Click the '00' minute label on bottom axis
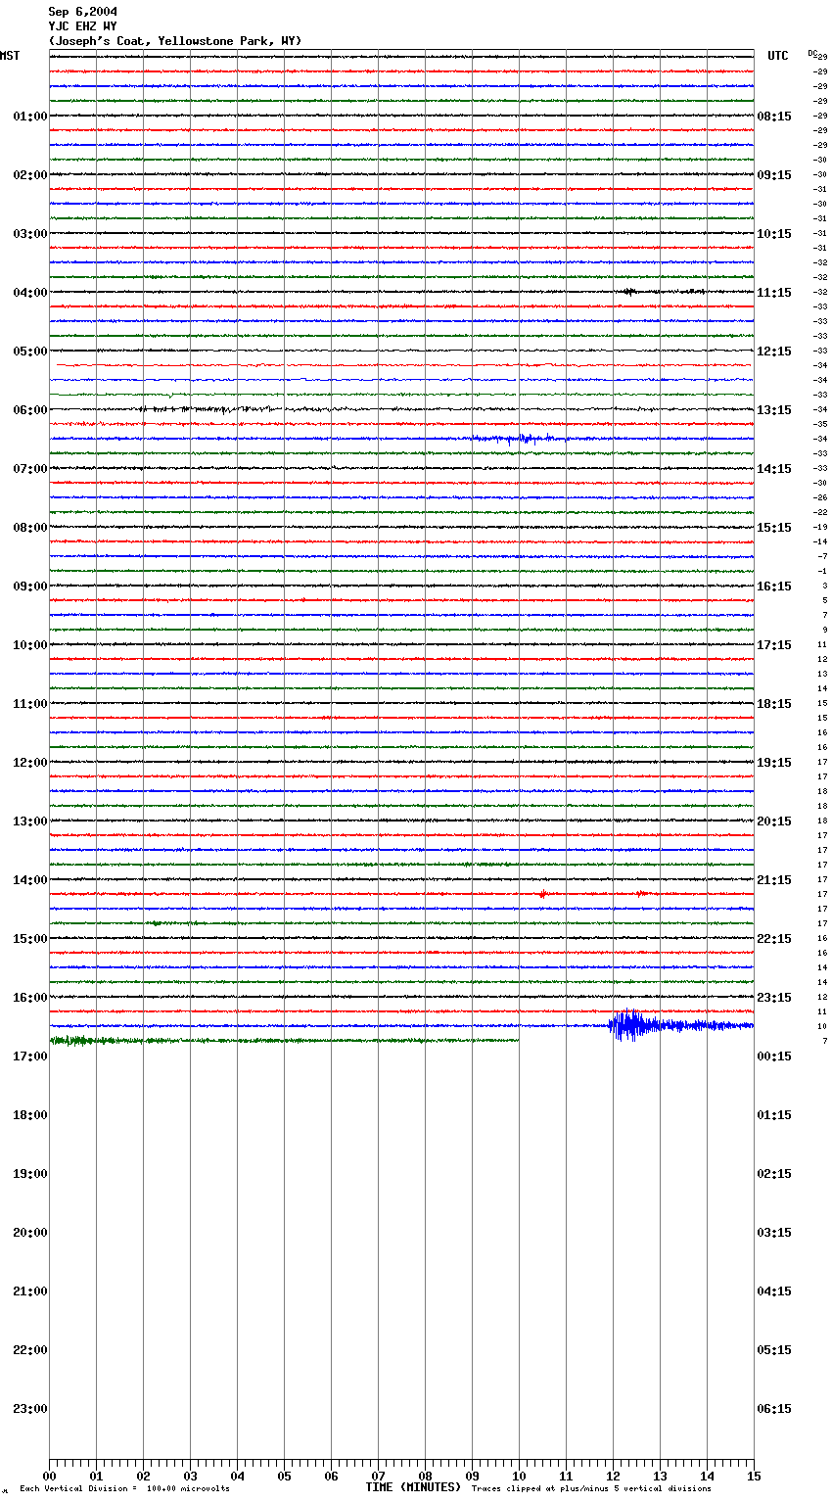The image size is (832, 1502). coord(49,1476)
